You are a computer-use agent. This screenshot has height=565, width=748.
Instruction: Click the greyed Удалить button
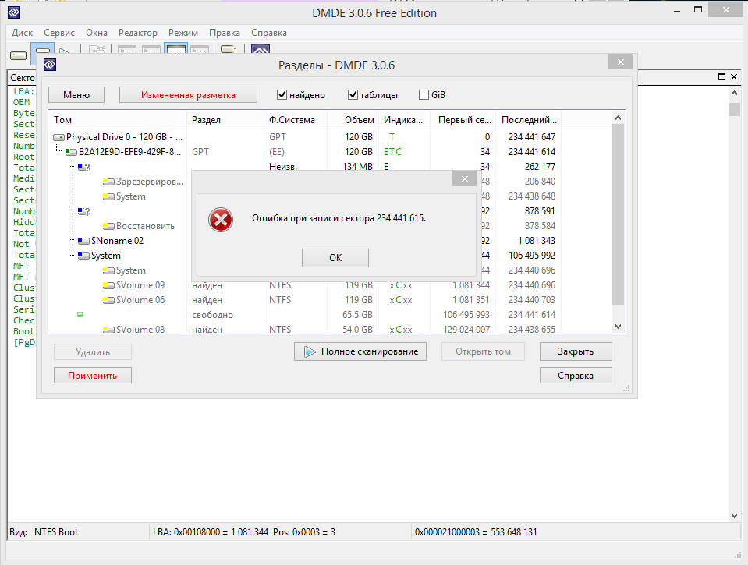point(93,352)
